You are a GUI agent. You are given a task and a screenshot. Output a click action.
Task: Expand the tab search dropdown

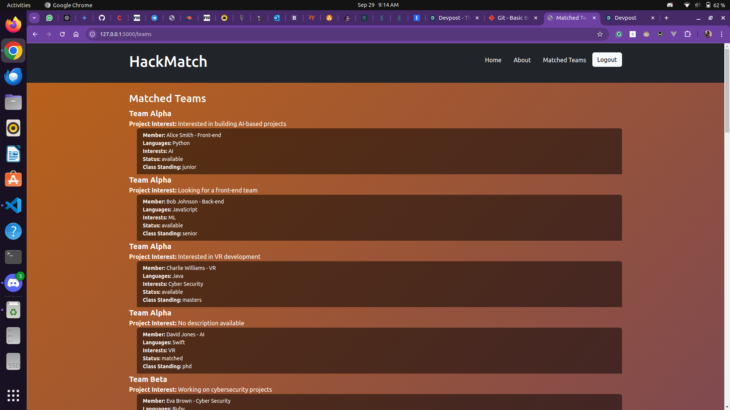[x=34, y=18]
